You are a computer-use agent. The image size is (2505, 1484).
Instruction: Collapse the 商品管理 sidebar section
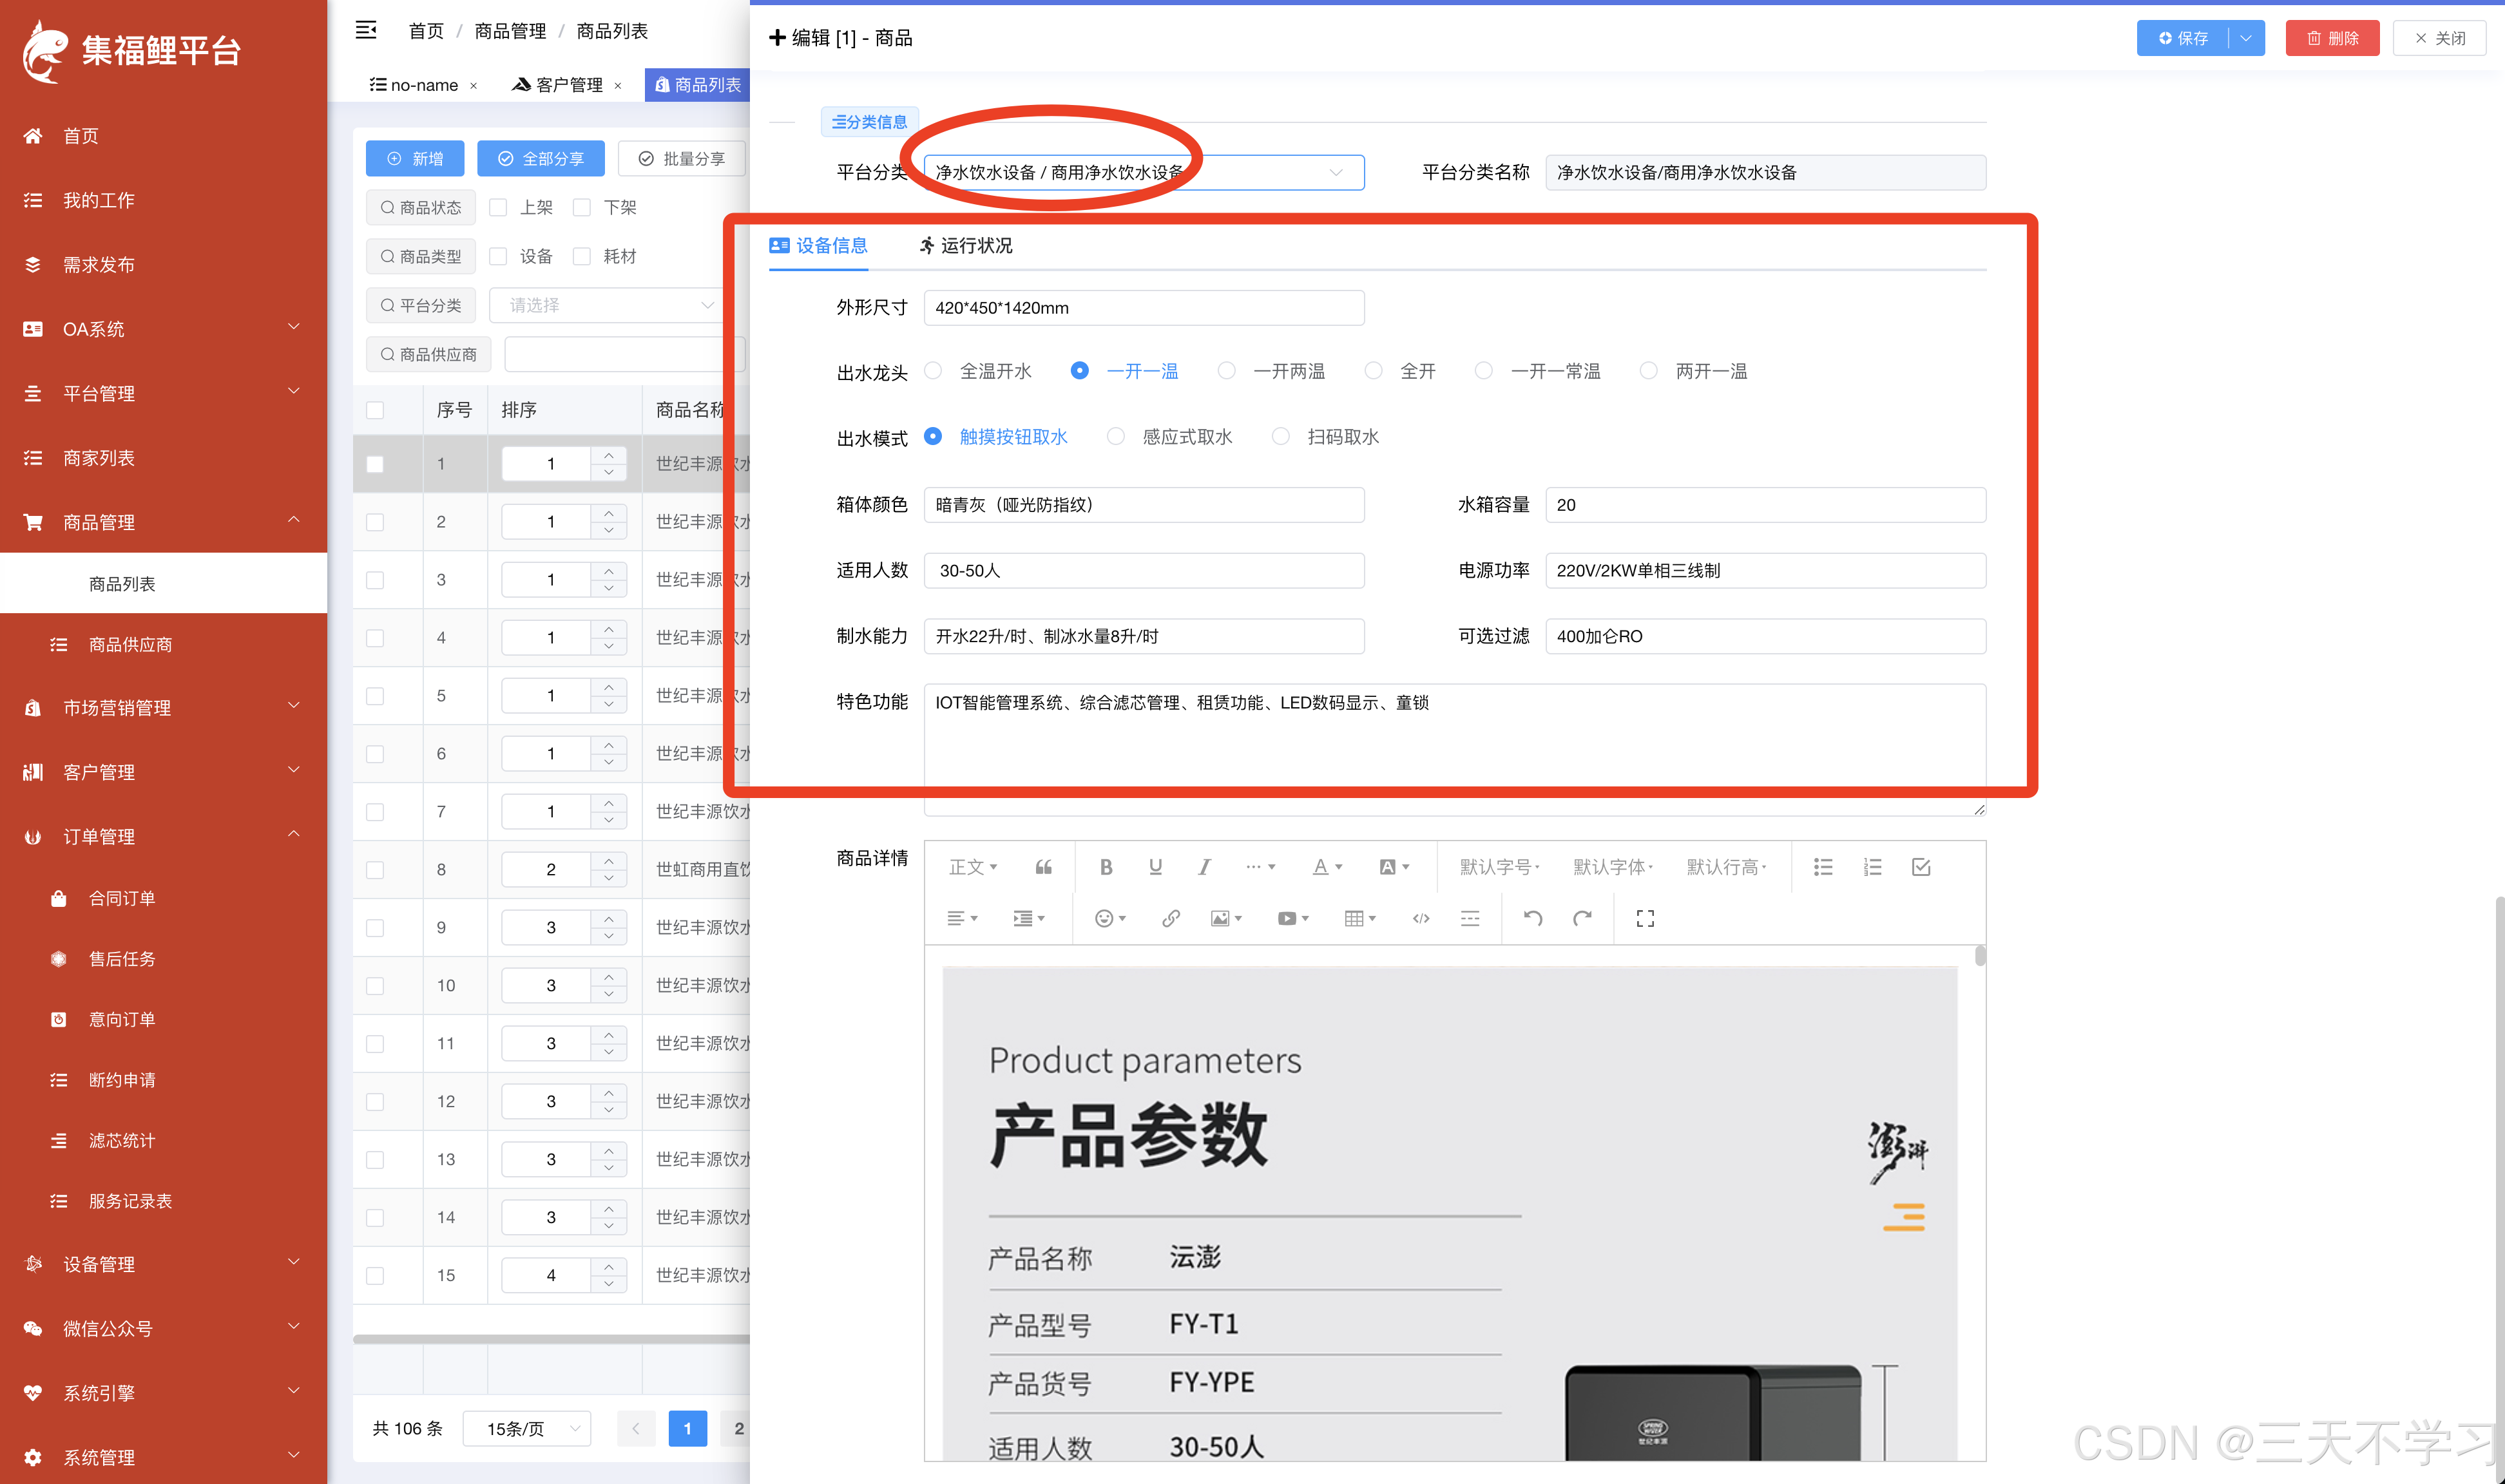(x=293, y=521)
